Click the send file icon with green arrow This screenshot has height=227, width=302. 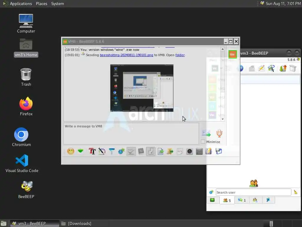pos(160,151)
